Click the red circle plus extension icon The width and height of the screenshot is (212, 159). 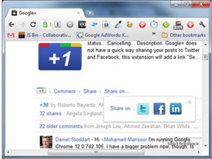point(142,25)
